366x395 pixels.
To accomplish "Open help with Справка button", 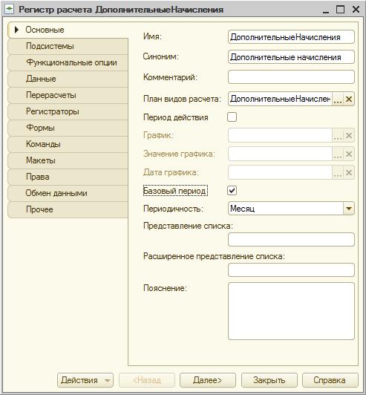I will tap(330, 380).
